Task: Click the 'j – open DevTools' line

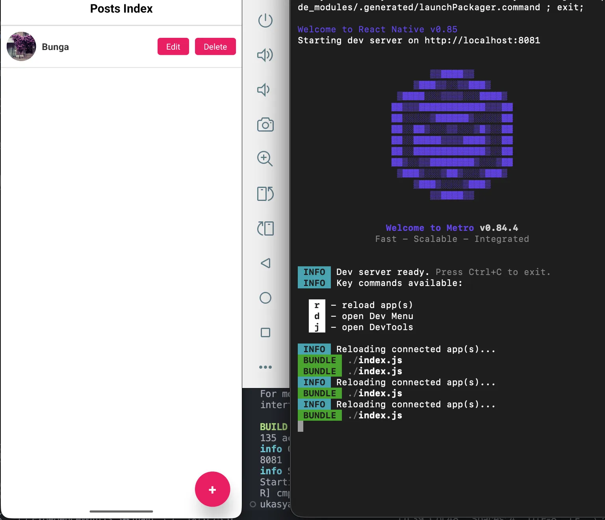Action: point(361,327)
